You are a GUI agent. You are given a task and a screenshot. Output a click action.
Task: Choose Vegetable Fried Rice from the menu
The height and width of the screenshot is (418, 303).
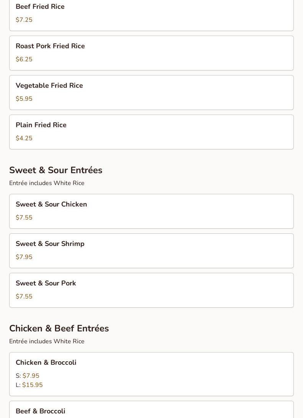tap(151, 92)
